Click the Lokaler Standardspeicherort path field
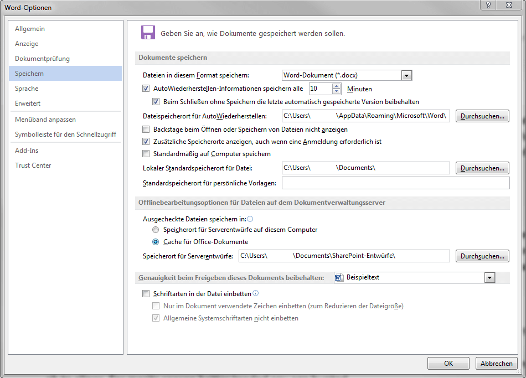 [365, 168]
